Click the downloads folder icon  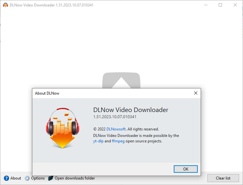51,178
